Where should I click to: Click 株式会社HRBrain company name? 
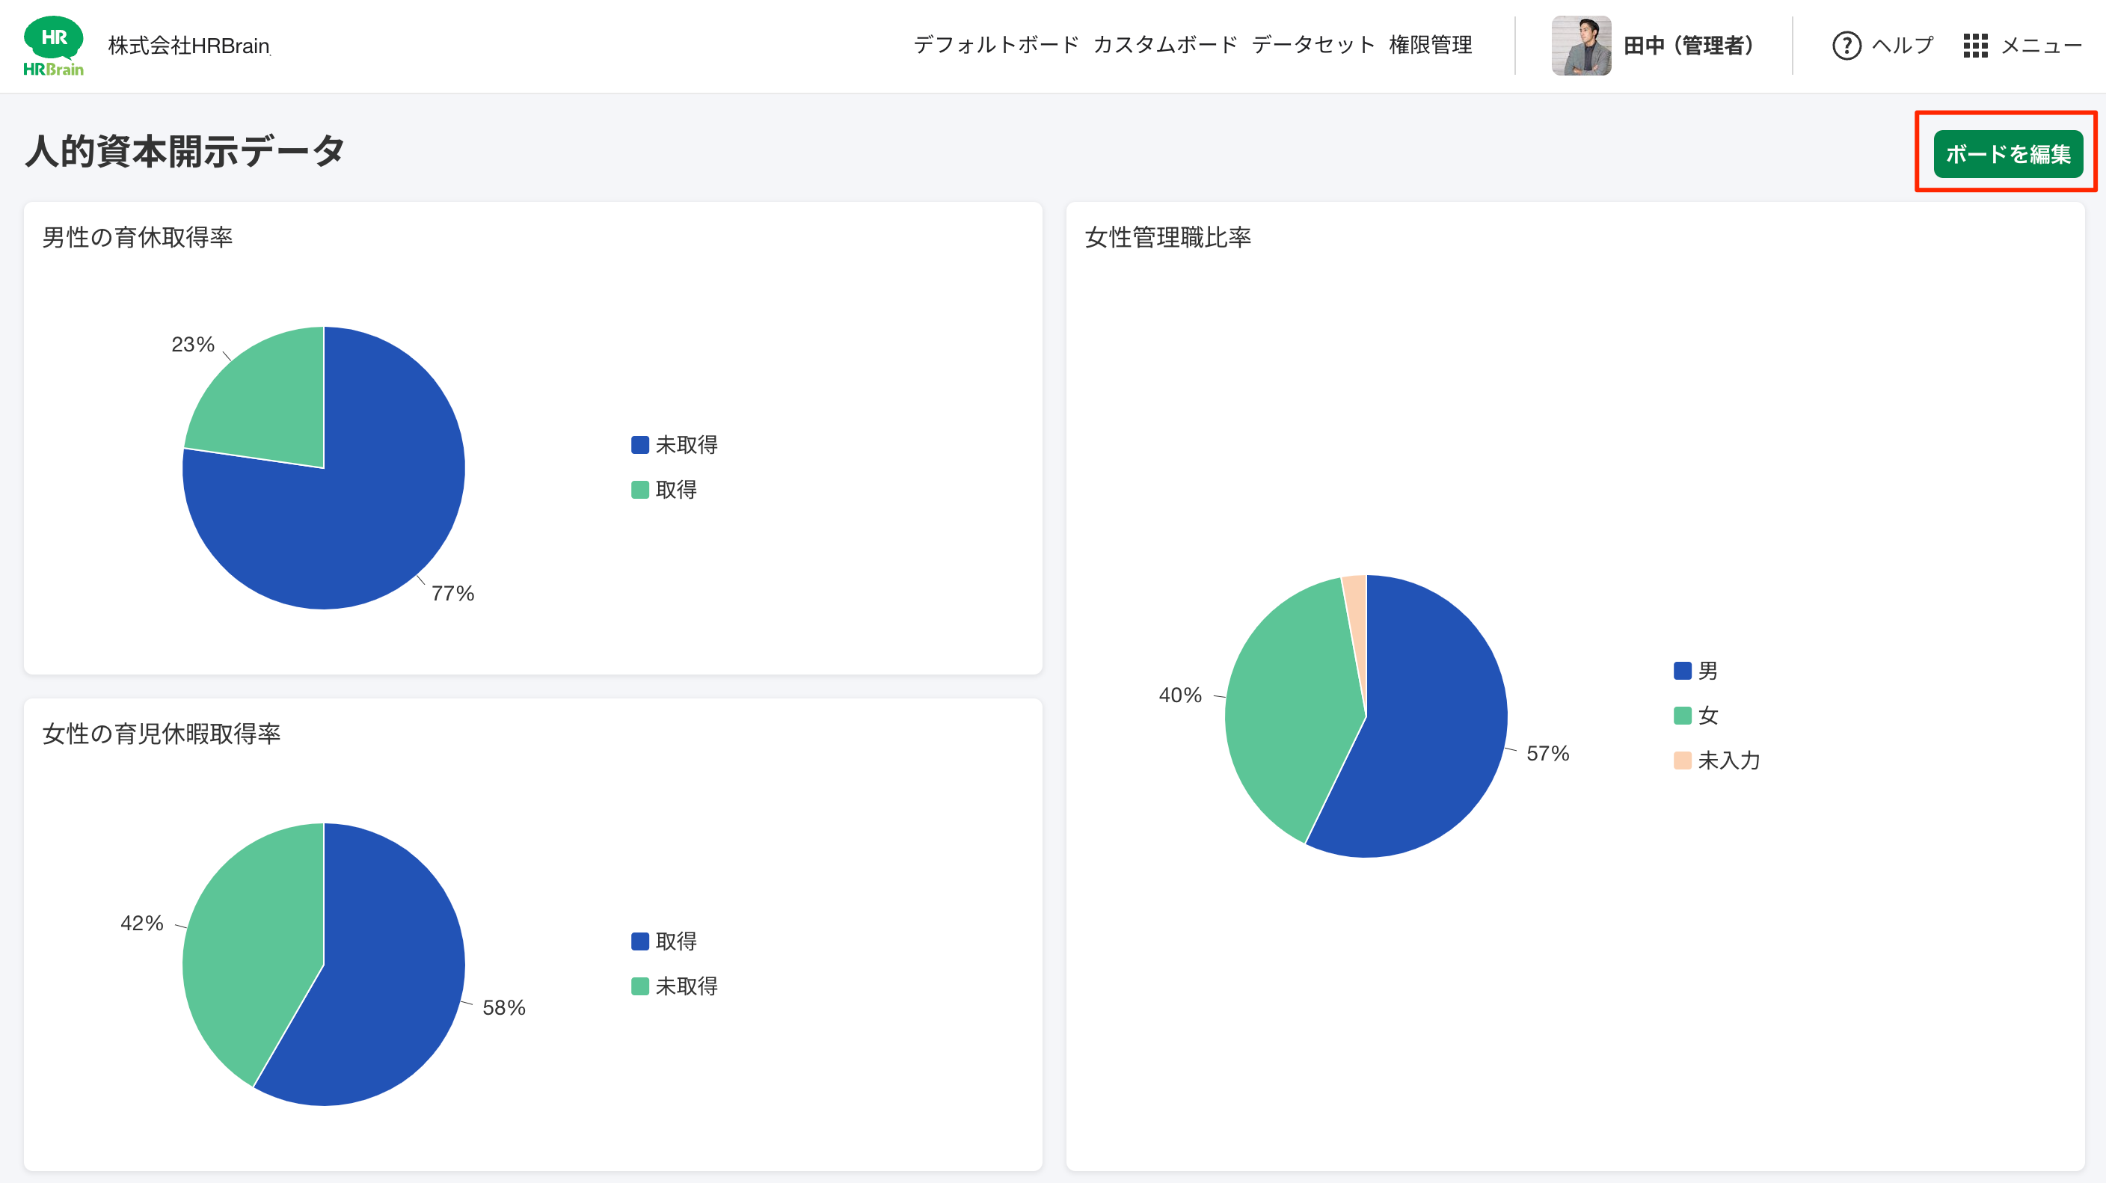189,46
